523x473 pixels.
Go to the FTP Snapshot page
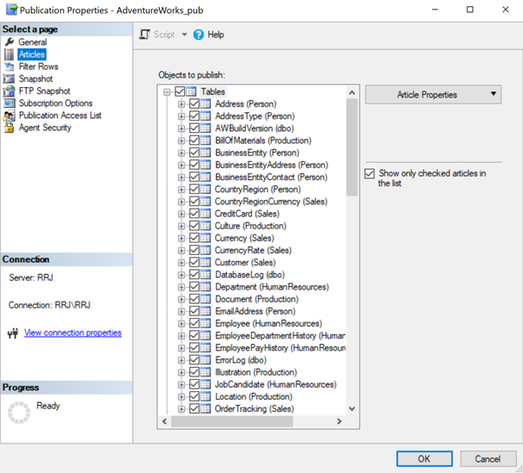(x=44, y=90)
